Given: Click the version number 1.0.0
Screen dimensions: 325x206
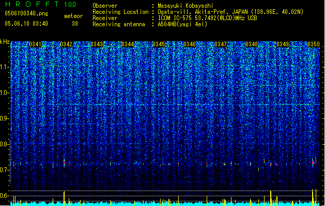Looking at the screenshot, I should point(70,5).
